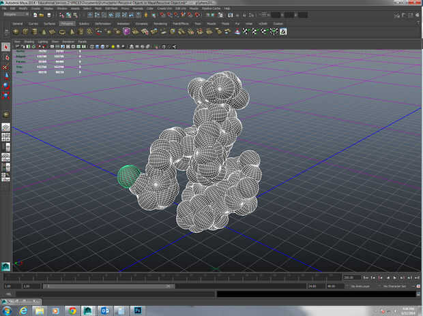Choose the Paint Selection tool

[x=5, y=66]
